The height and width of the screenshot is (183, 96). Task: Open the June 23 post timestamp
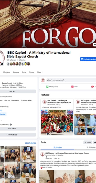tap(51, 159)
